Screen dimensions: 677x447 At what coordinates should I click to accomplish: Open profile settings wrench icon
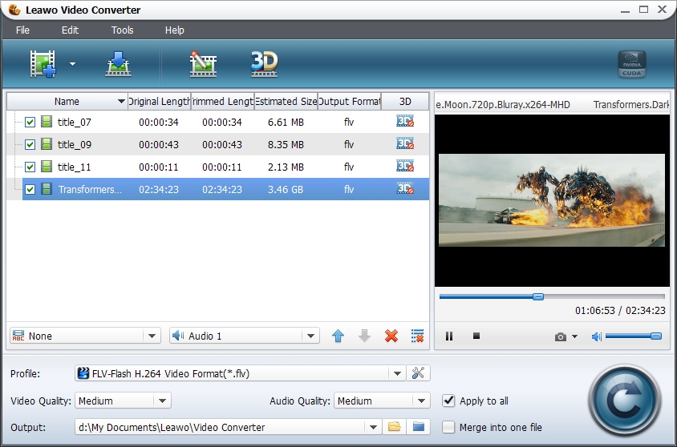point(418,373)
